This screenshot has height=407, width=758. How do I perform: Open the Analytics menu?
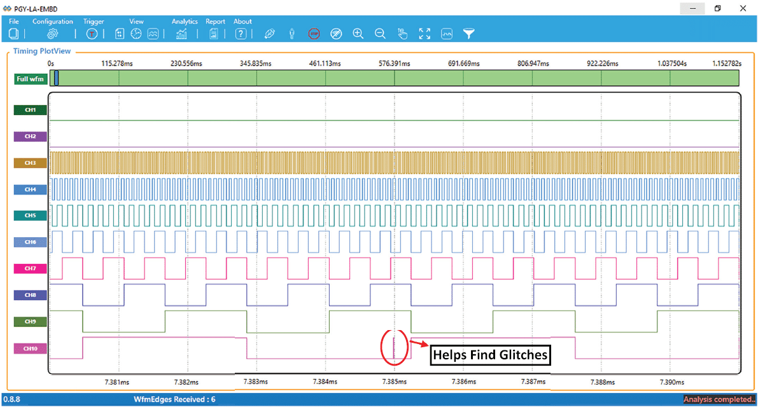point(185,21)
